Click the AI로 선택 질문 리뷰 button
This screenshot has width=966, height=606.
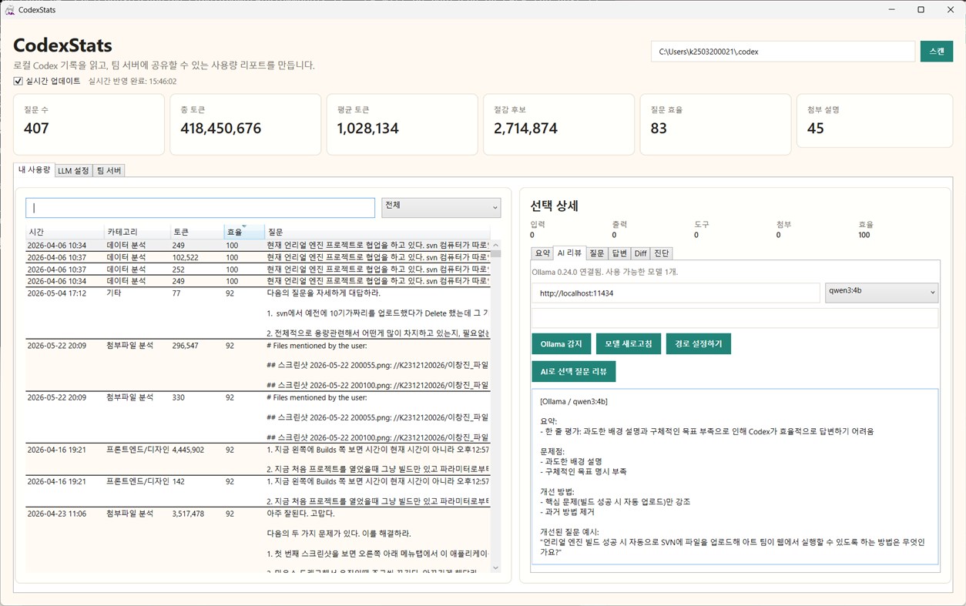[573, 372]
